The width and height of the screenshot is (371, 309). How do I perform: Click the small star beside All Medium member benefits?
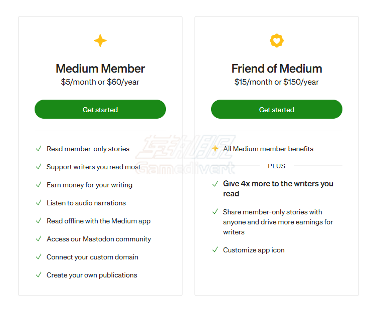click(215, 148)
